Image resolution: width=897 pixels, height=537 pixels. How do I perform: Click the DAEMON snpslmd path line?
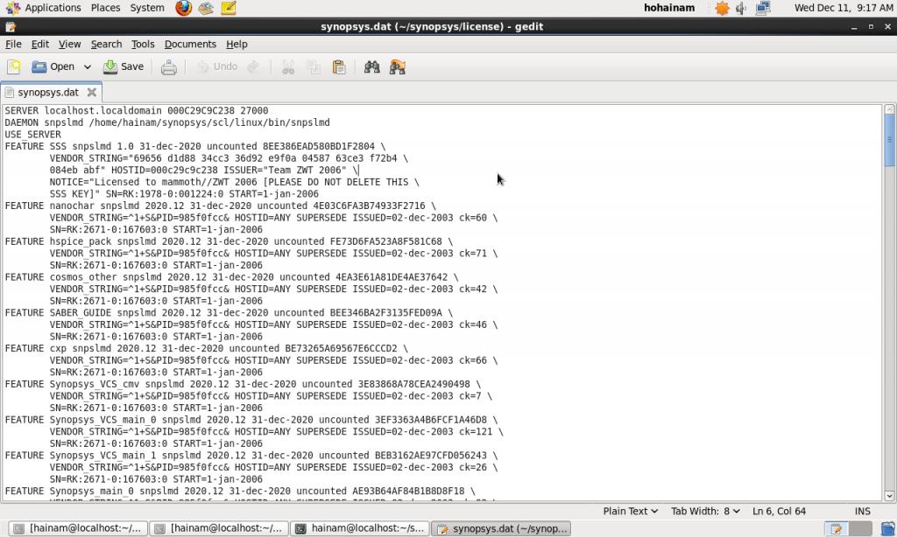point(167,122)
